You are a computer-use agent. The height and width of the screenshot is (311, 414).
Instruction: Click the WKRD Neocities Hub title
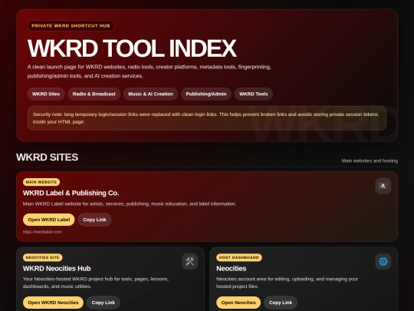tap(57, 269)
